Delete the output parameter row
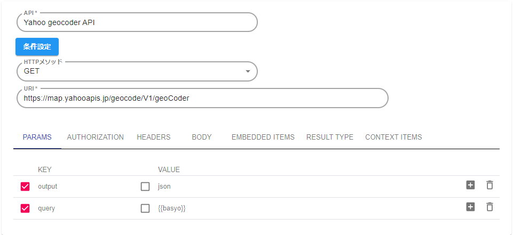 (x=490, y=185)
